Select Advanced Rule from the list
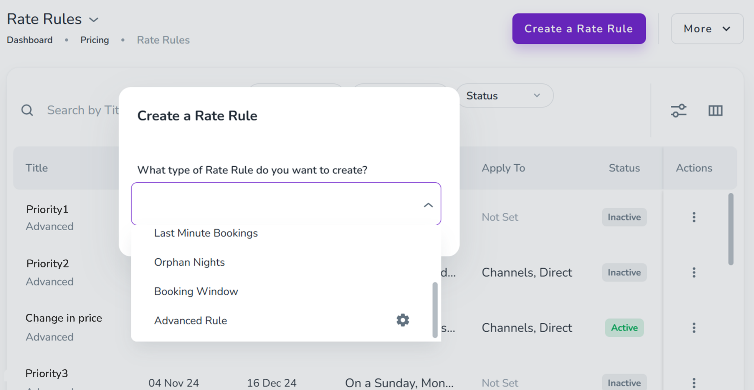754x390 pixels. [191, 320]
